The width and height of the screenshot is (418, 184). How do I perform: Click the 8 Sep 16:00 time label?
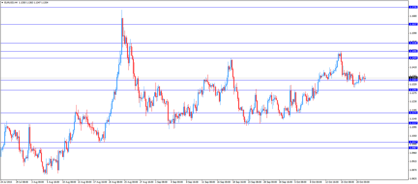tap(193, 182)
